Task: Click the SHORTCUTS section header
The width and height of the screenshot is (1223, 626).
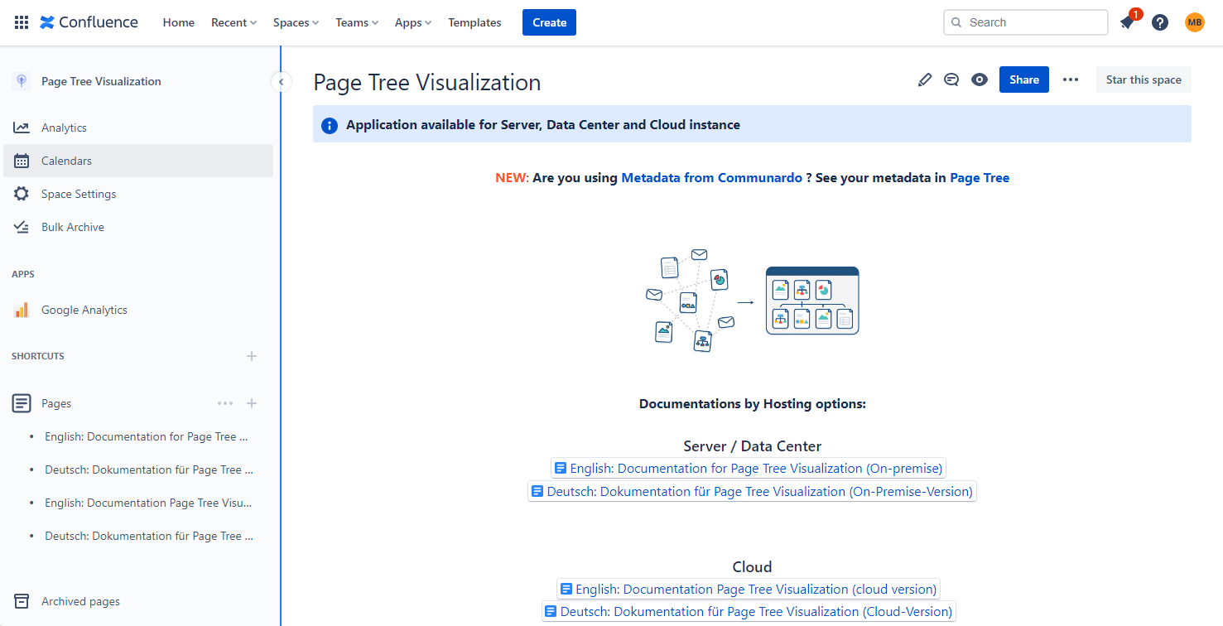Action: pyautogui.click(x=38, y=356)
